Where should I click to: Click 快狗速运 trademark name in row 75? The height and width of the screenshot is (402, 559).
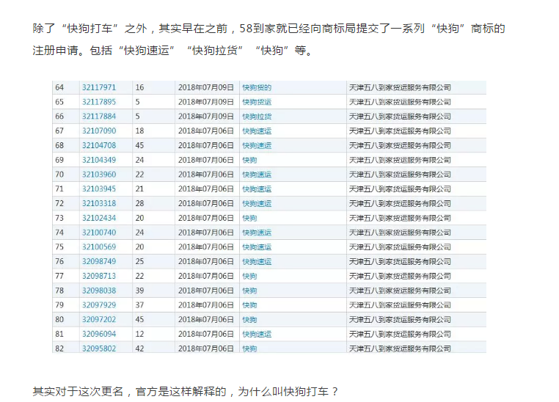257,247
